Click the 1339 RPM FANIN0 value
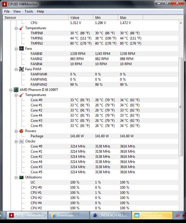The image size is (186, 223). click(78, 54)
